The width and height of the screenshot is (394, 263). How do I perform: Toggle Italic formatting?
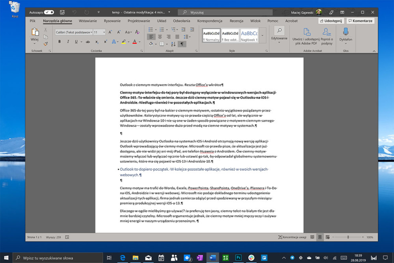coord(68,42)
